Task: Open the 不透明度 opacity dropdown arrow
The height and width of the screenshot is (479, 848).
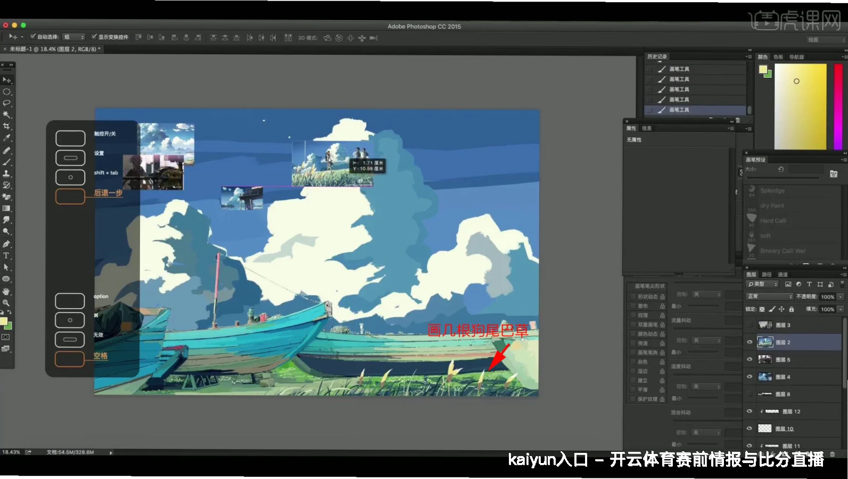Action: (841, 297)
